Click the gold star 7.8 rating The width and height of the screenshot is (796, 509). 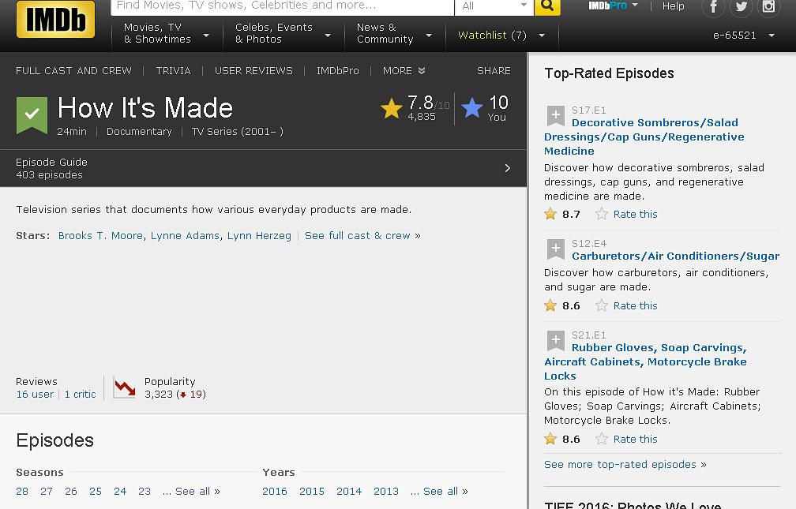click(392, 108)
